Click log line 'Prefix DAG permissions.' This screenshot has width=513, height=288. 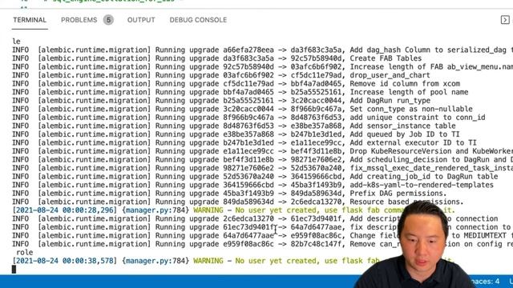398,194
